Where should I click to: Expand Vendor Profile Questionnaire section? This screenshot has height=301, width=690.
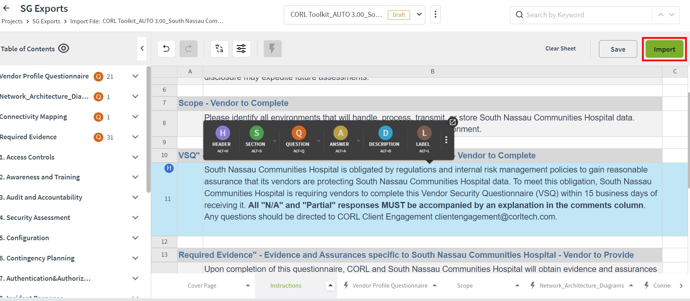pos(135,76)
